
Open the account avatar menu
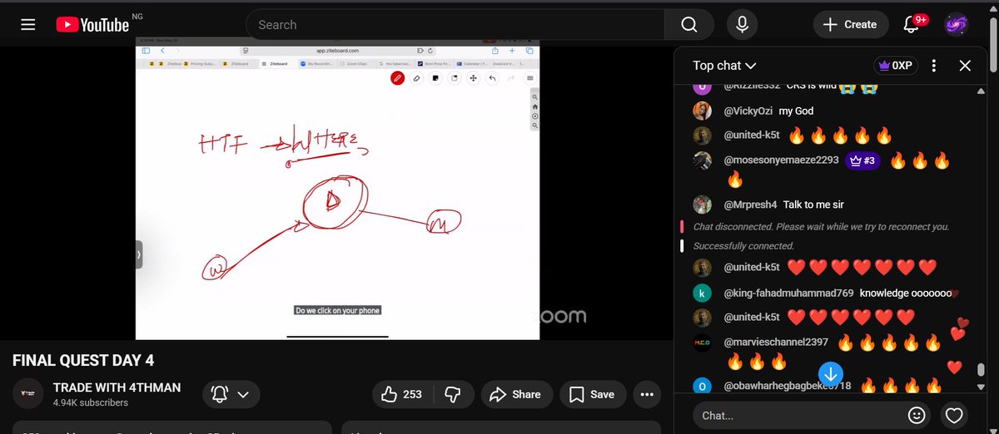(956, 25)
